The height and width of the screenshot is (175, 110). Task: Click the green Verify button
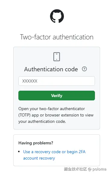point(57,96)
